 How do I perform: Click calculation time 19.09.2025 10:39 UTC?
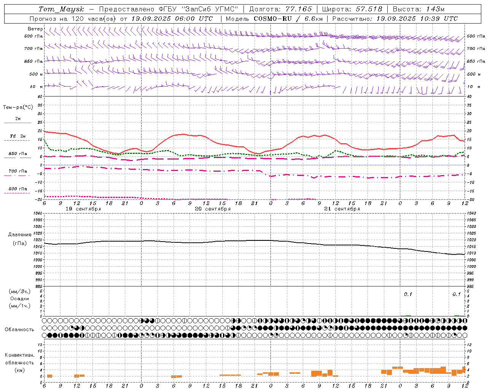click(417, 19)
